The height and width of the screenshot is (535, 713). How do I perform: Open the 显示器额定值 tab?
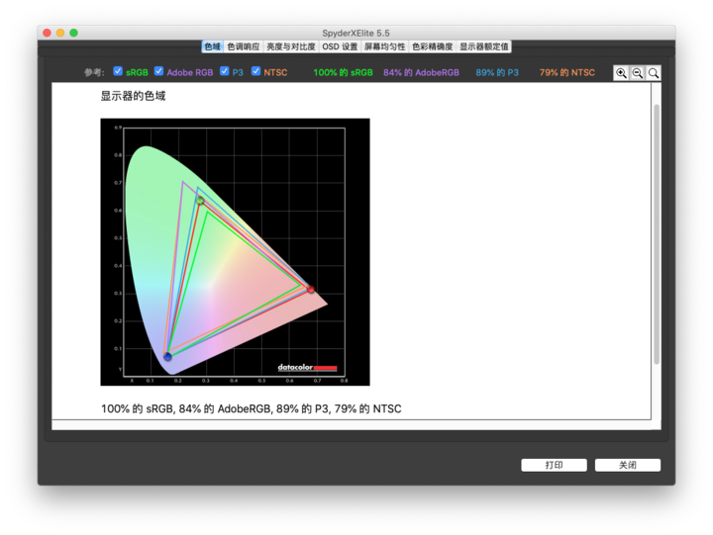click(x=484, y=46)
